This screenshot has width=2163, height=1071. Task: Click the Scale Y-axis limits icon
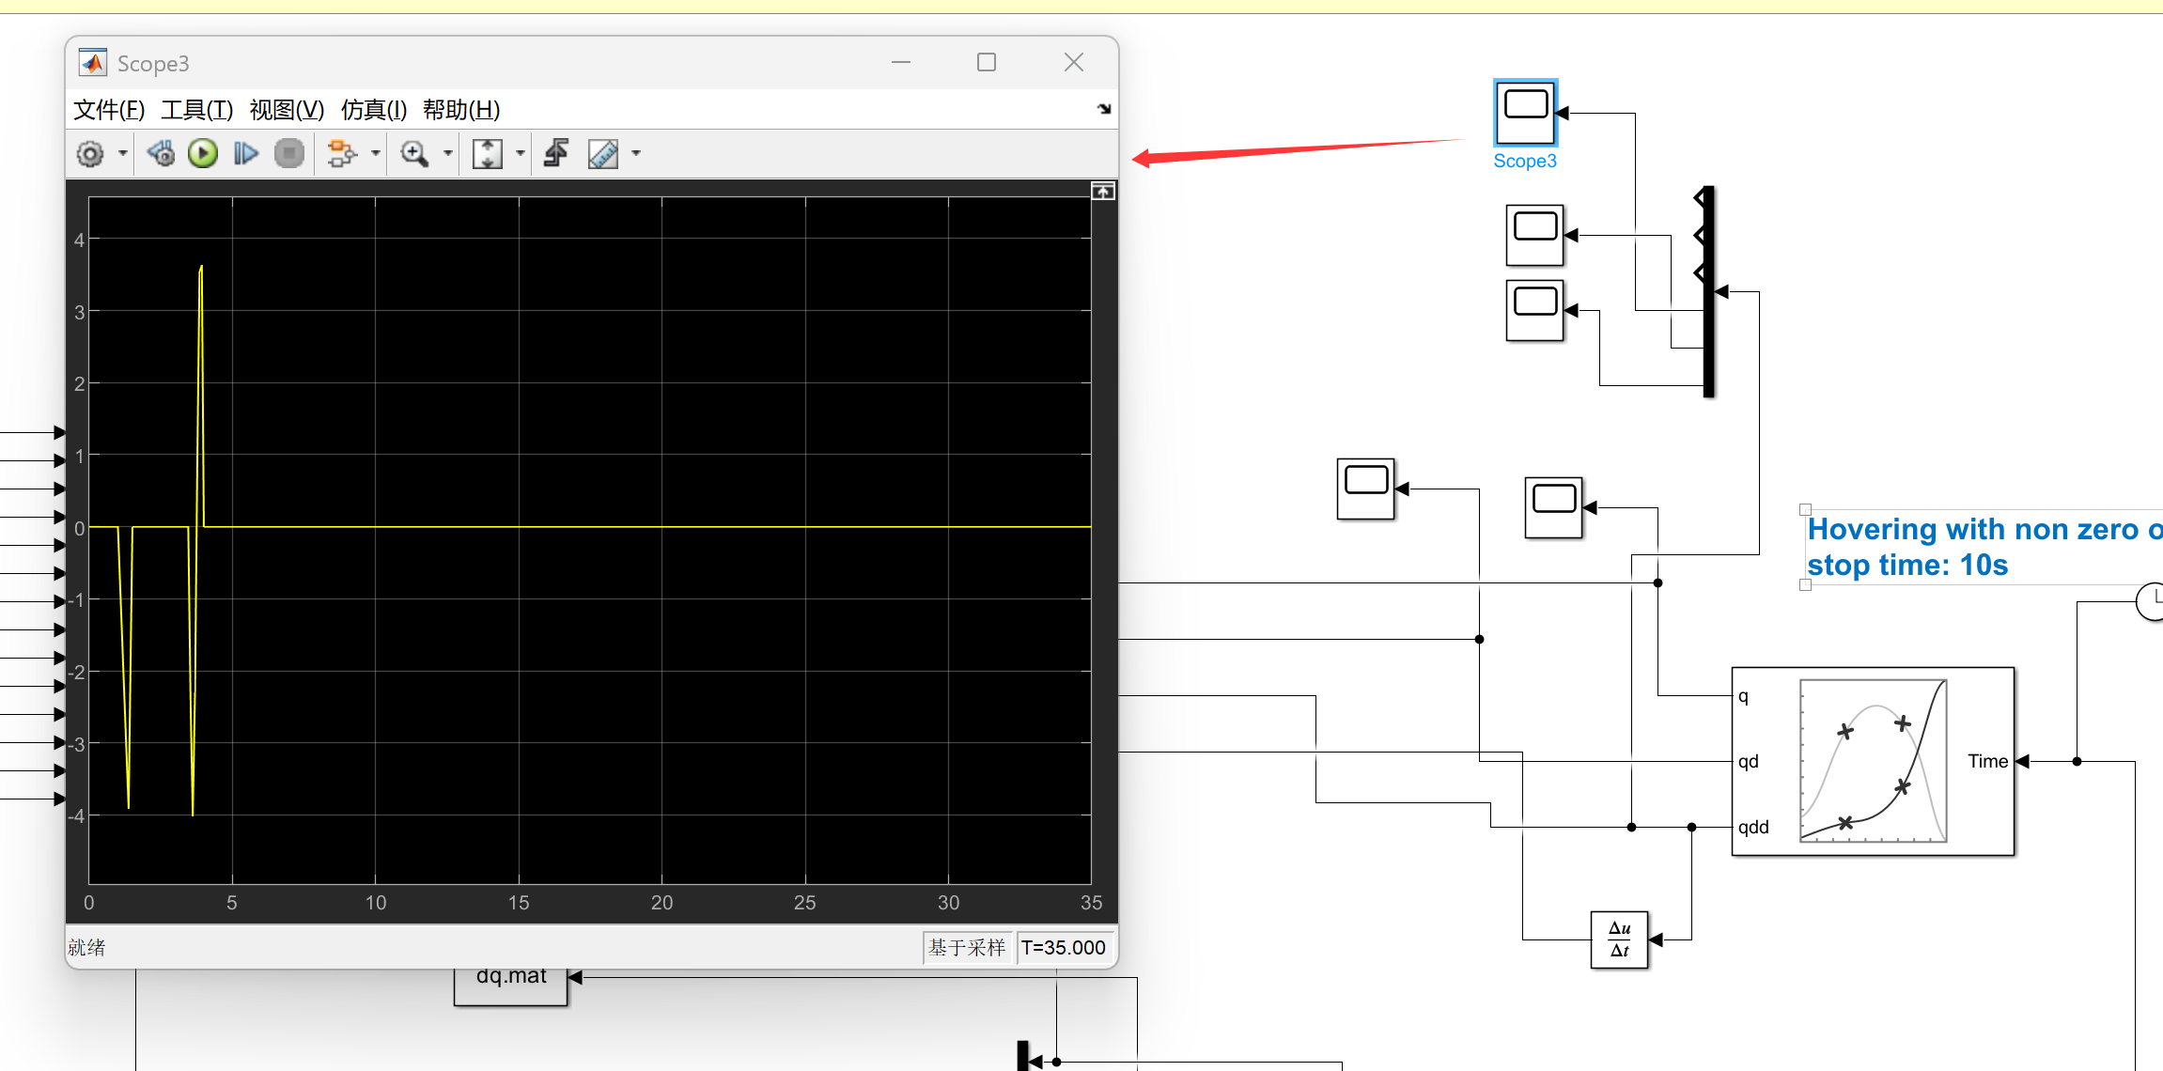[x=487, y=153]
